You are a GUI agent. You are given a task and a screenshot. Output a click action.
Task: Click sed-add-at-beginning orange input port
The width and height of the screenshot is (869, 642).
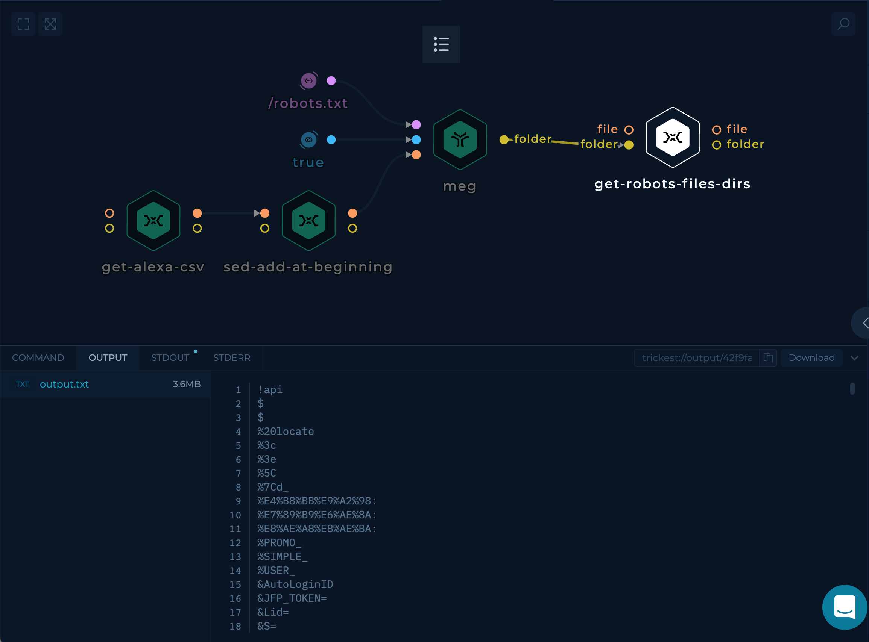(265, 213)
